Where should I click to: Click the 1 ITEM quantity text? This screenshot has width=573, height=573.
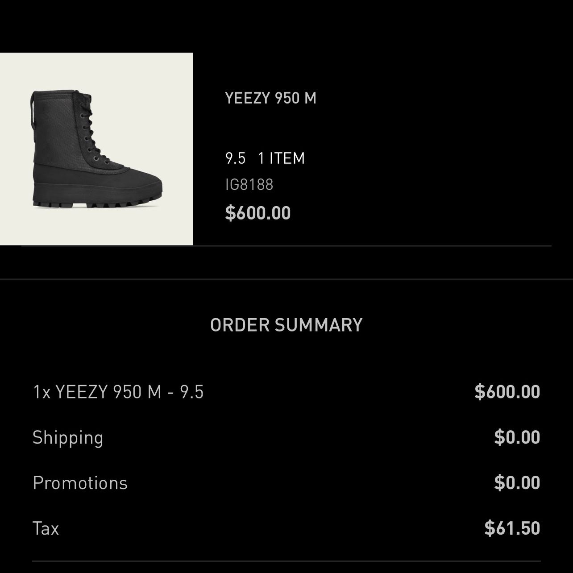[281, 158]
